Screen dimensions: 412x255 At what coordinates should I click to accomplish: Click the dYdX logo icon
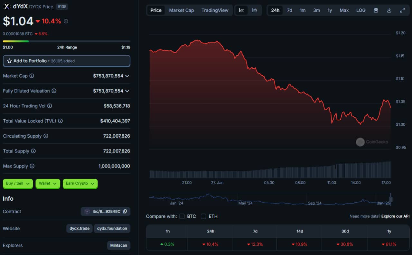click(6, 6)
